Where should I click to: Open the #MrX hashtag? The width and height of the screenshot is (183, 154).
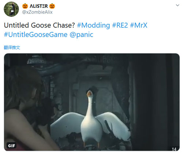(x=139, y=25)
